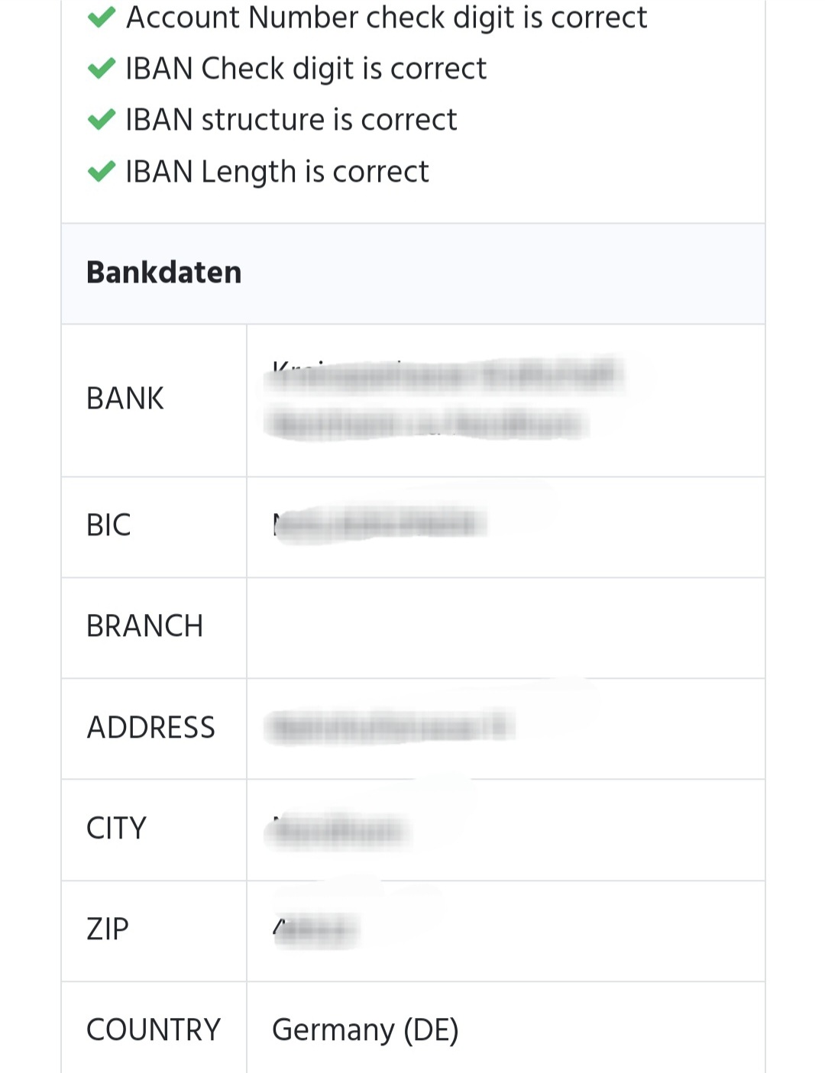This screenshot has height=1073, width=825.
Task: Click the blurred address value
Action: click(390, 727)
